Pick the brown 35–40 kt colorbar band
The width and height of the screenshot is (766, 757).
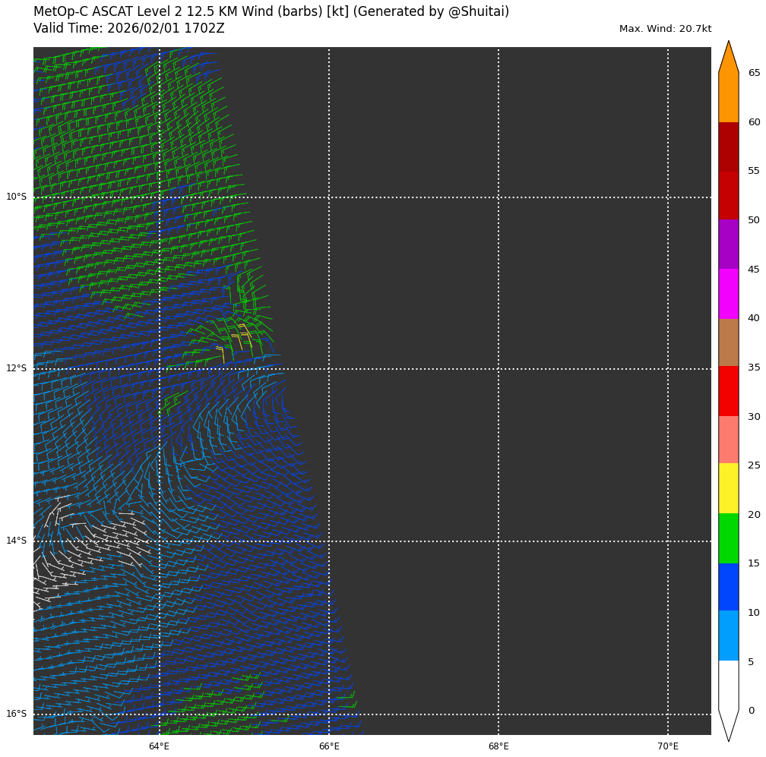728,342
